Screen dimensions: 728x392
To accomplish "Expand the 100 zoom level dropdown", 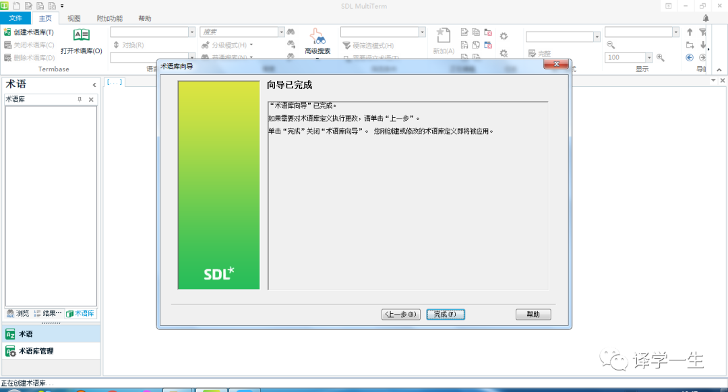I will pyautogui.click(x=649, y=57).
